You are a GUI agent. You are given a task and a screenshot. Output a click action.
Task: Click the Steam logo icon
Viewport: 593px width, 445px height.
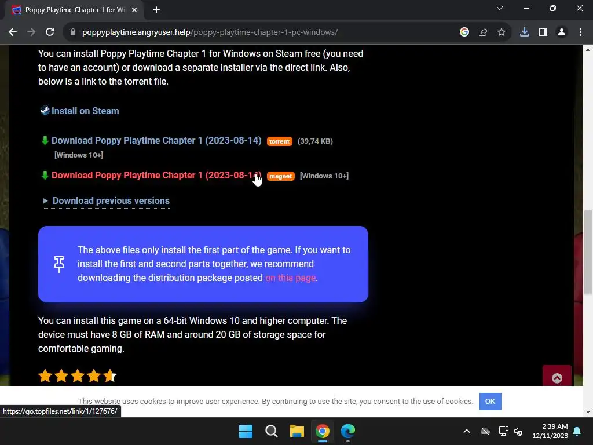click(x=45, y=110)
